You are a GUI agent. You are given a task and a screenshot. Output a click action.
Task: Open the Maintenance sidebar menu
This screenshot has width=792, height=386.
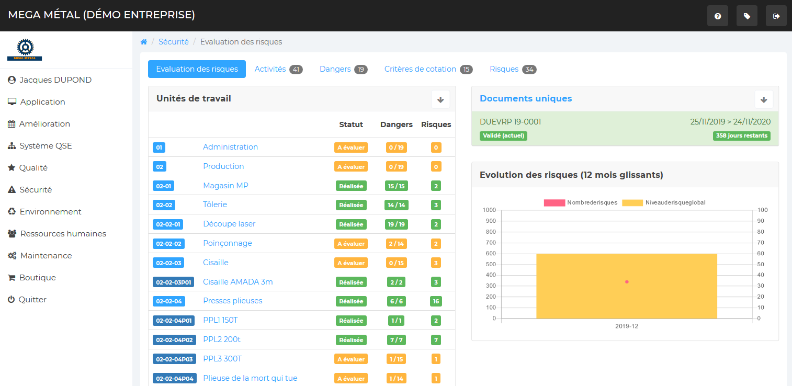click(46, 256)
